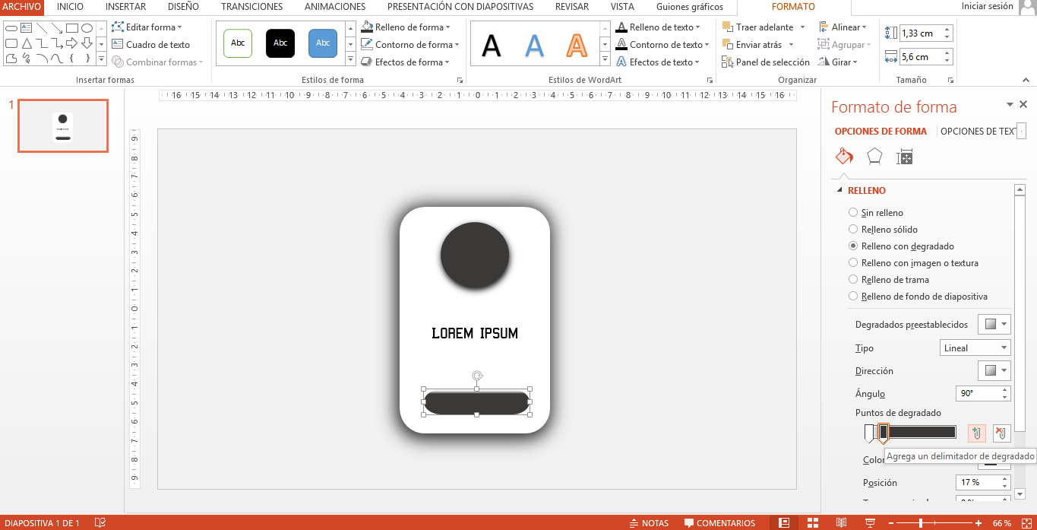The height and width of the screenshot is (530, 1037).
Task: Open the INSERTAR ribbon tab
Action: 125,7
